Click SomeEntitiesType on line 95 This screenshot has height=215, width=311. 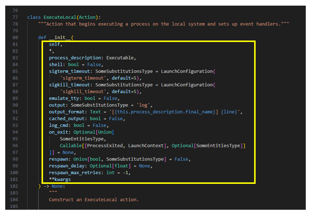tap(82, 139)
